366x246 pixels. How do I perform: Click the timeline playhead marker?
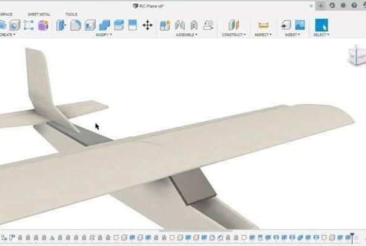(x=353, y=238)
